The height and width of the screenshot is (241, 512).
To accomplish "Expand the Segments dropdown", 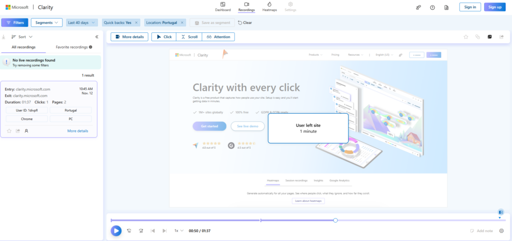I will [46, 22].
